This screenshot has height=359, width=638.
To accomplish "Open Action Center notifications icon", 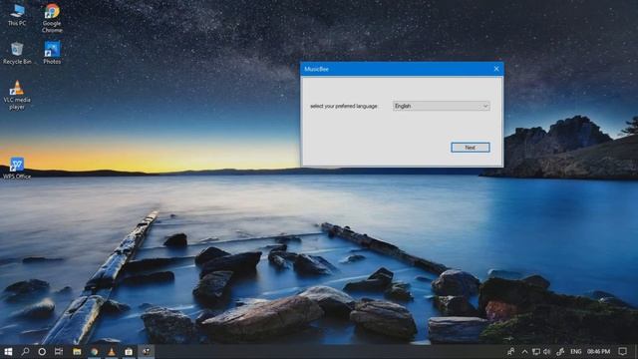I will [622, 351].
